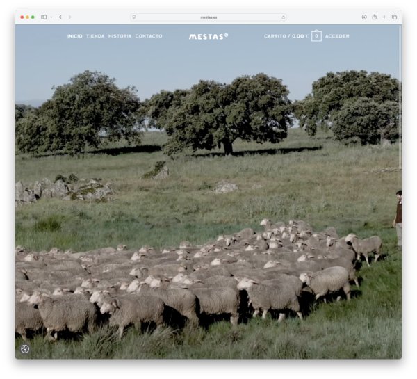Focus the mestas.es address bar
This screenshot has height=379, width=417.
pyautogui.click(x=208, y=17)
